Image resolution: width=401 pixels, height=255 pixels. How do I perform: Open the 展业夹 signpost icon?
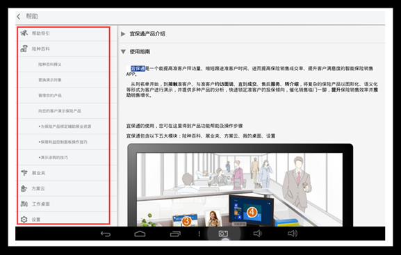click(24, 172)
